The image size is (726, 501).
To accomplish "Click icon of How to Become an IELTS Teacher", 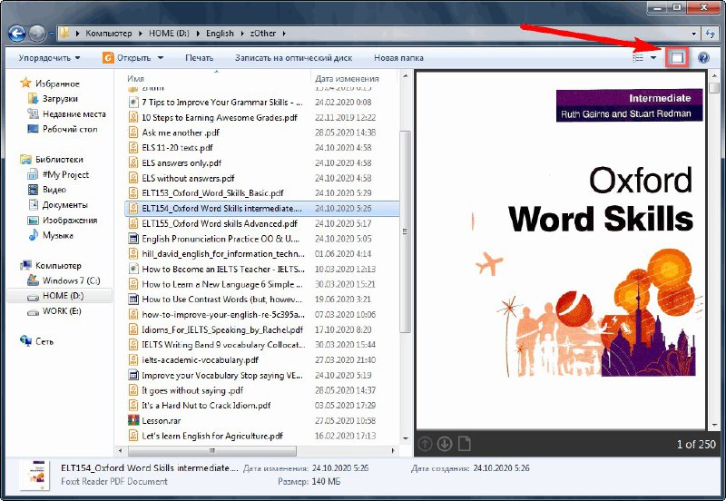I will click(x=133, y=269).
